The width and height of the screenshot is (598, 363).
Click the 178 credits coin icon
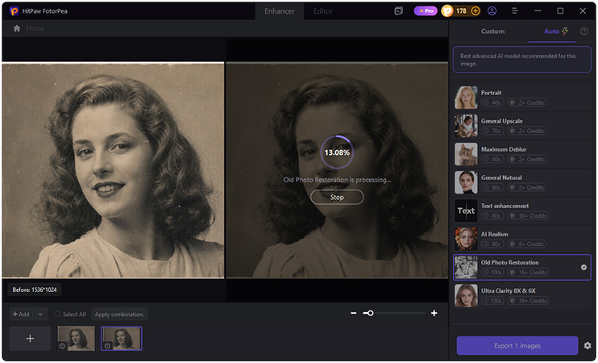447,11
